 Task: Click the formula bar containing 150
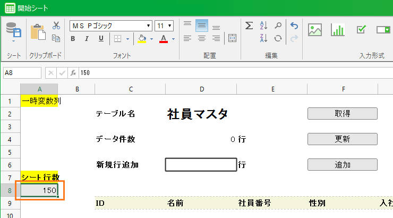click(236, 73)
